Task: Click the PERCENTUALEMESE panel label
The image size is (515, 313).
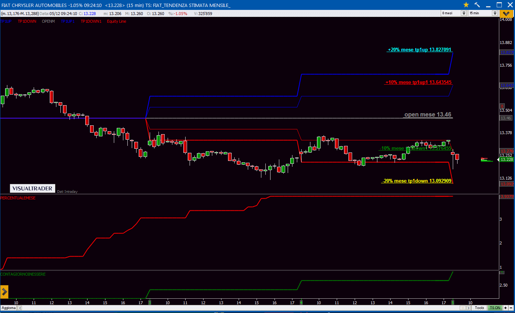Action: 18,198
